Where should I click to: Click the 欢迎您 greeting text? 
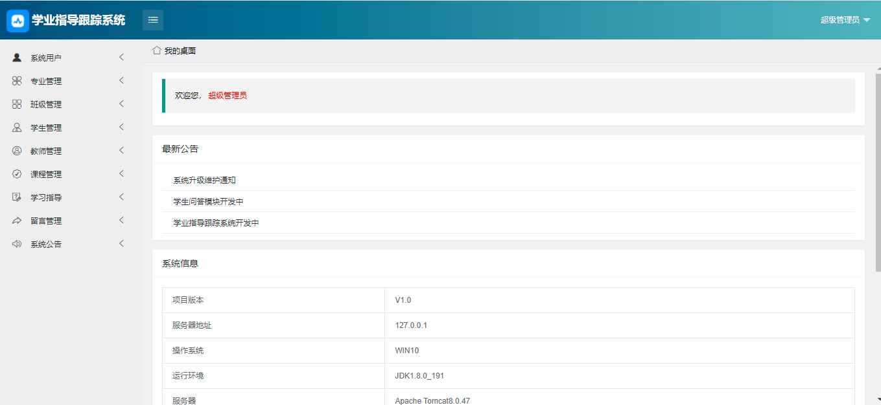[189, 96]
